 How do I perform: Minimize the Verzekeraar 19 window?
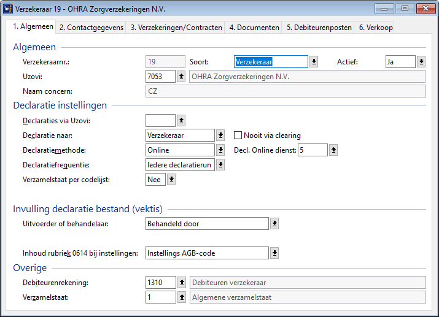coord(384,9)
